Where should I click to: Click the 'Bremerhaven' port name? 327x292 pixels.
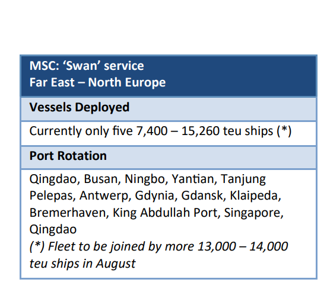click(x=69, y=213)
